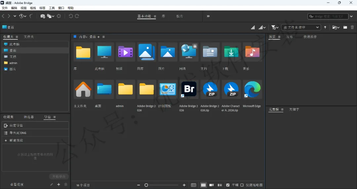The width and height of the screenshot is (357, 189).
Task: Click 查看进度 link
Action: click(x=17, y=184)
